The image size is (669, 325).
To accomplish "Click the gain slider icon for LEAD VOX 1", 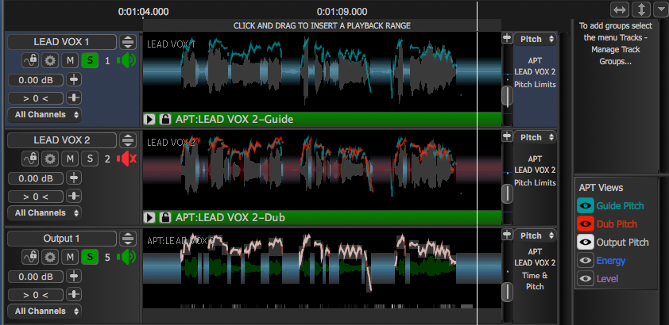I will coord(74,79).
